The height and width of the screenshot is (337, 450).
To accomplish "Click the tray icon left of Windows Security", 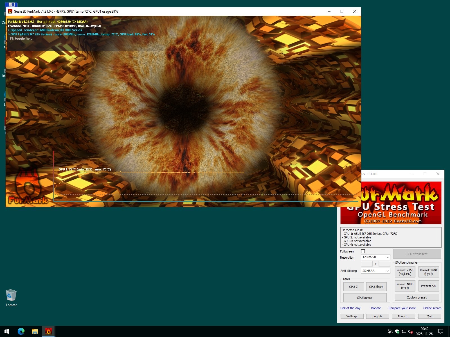I will point(390,331).
